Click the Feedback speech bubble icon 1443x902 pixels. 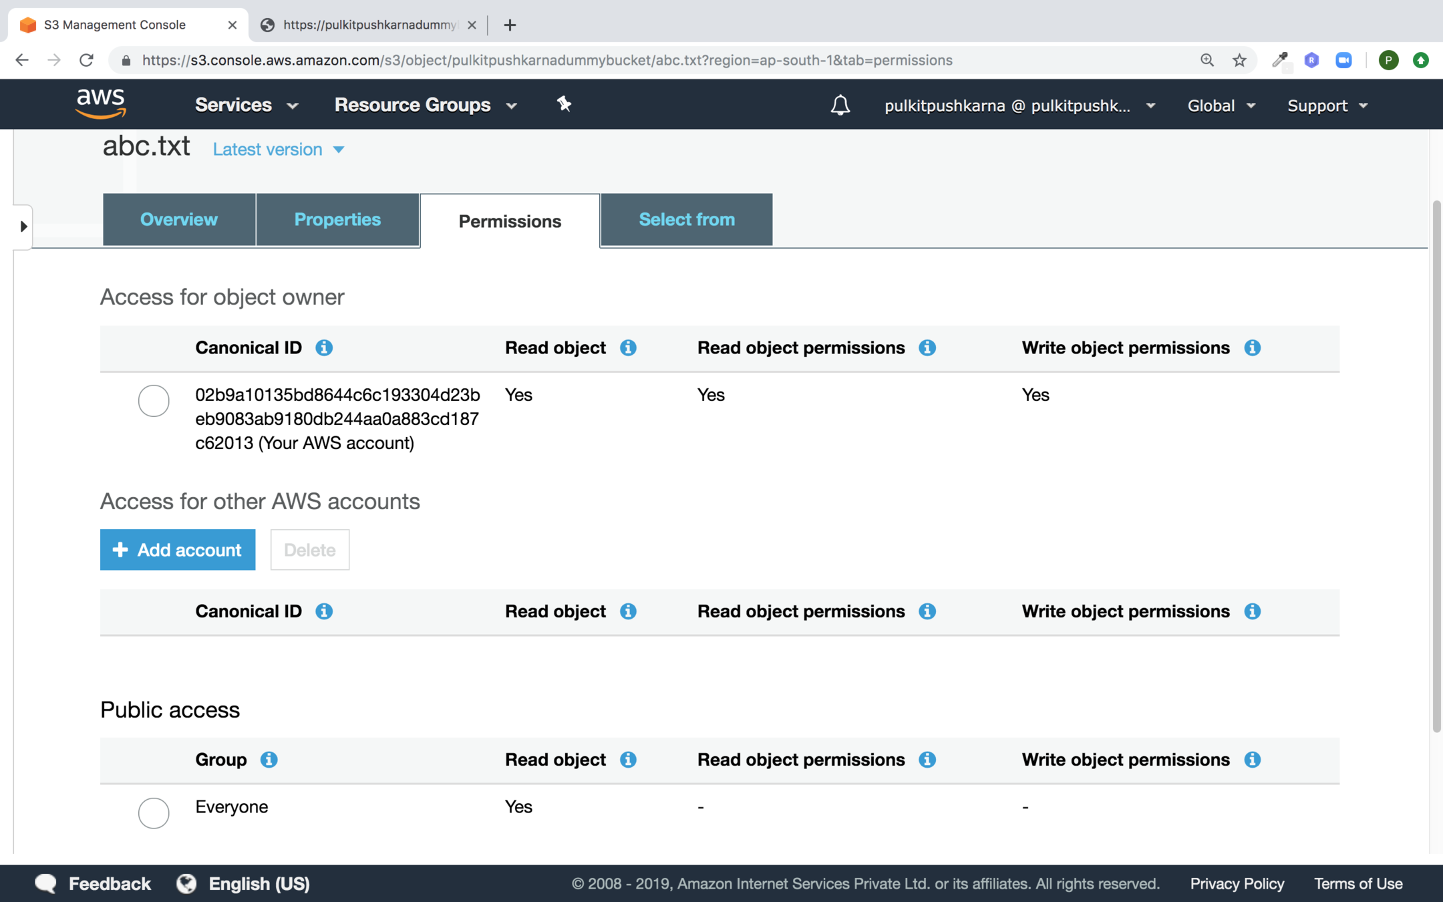[x=45, y=883]
